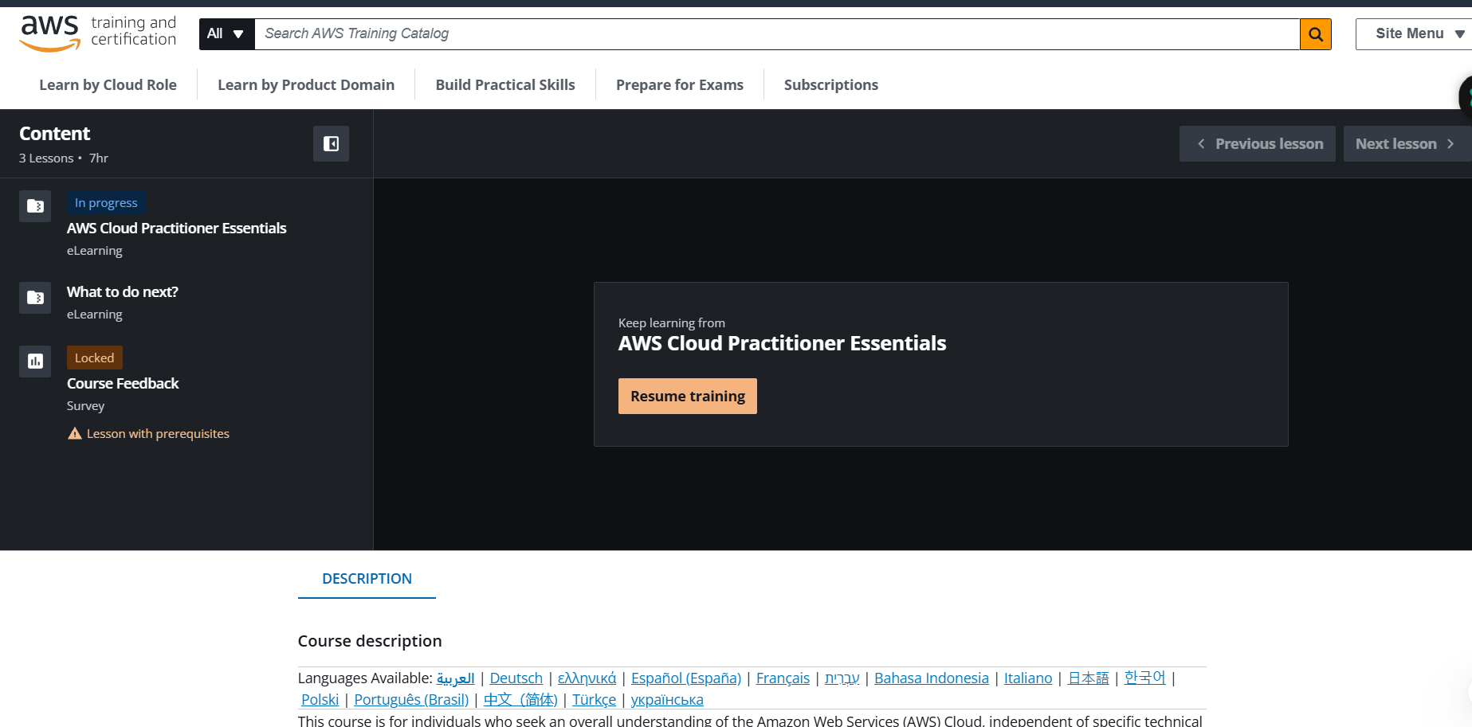Viewport: 1472px width, 727px height.
Task: Open Learn by Cloud Role menu
Action: click(108, 84)
